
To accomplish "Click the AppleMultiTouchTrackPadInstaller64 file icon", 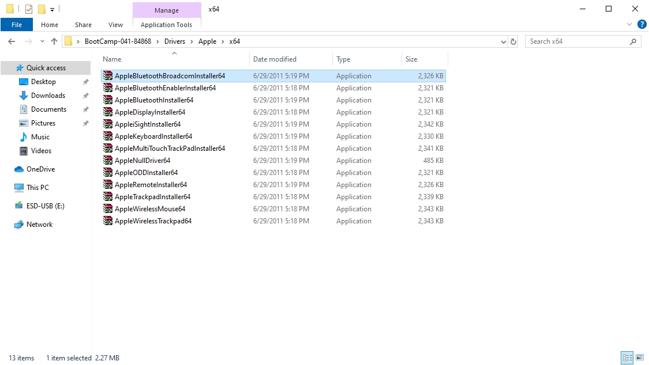I will pyautogui.click(x=108, y=148).
